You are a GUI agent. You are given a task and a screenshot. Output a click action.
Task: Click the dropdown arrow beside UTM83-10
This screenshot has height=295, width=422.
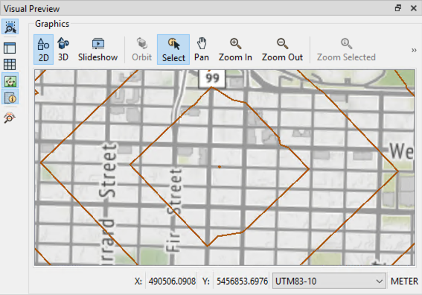coord(380,282)
